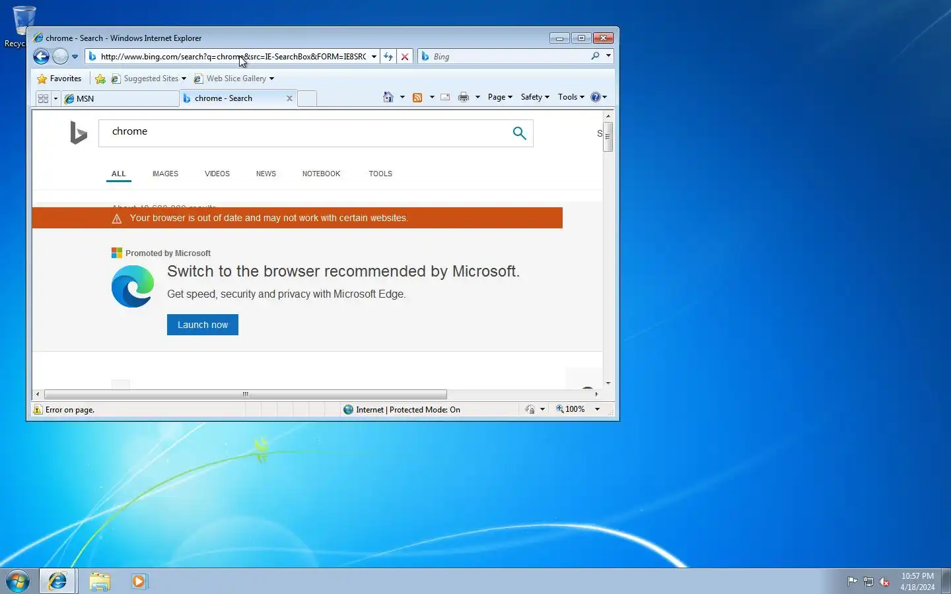951x594 pixels.
Task: Click the orange RSS Feeds icon
Action: [417, 97]
